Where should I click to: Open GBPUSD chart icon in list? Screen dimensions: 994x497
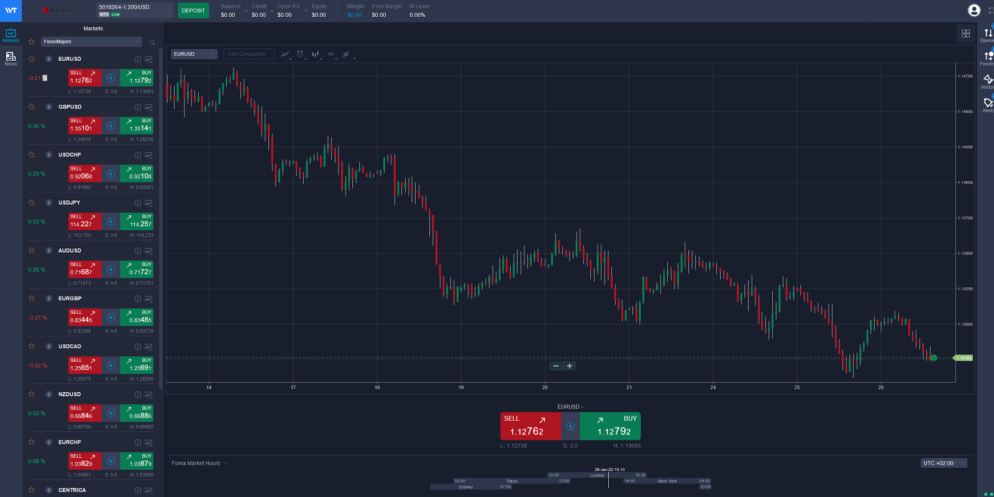(x=148, y=107)
